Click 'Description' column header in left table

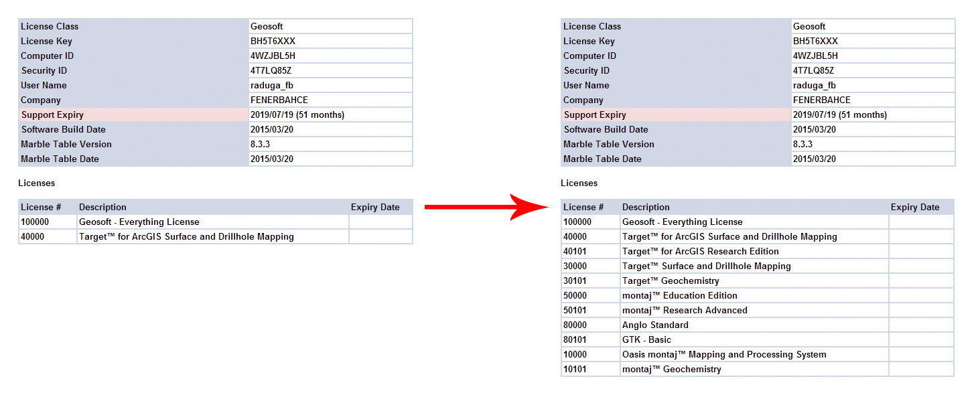click(102, 208)
